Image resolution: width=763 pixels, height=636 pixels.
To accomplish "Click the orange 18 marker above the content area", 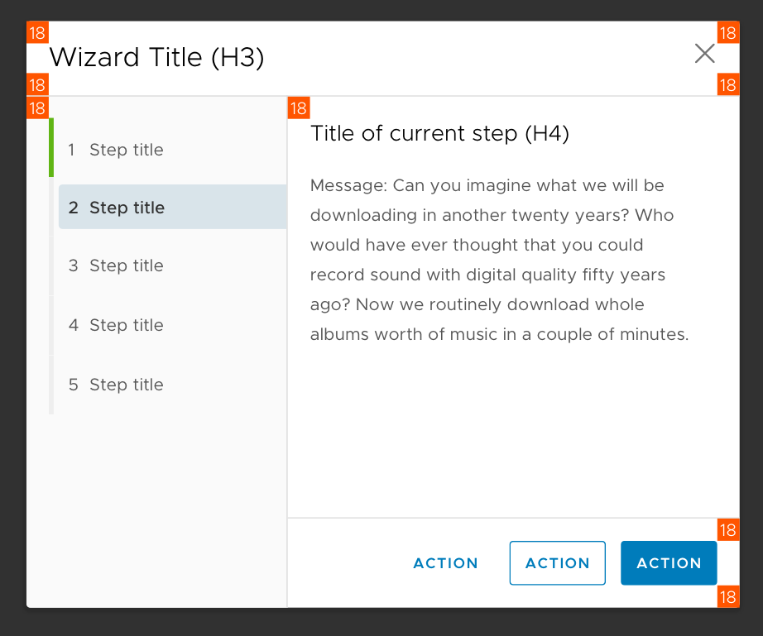I will pos(299,108).
